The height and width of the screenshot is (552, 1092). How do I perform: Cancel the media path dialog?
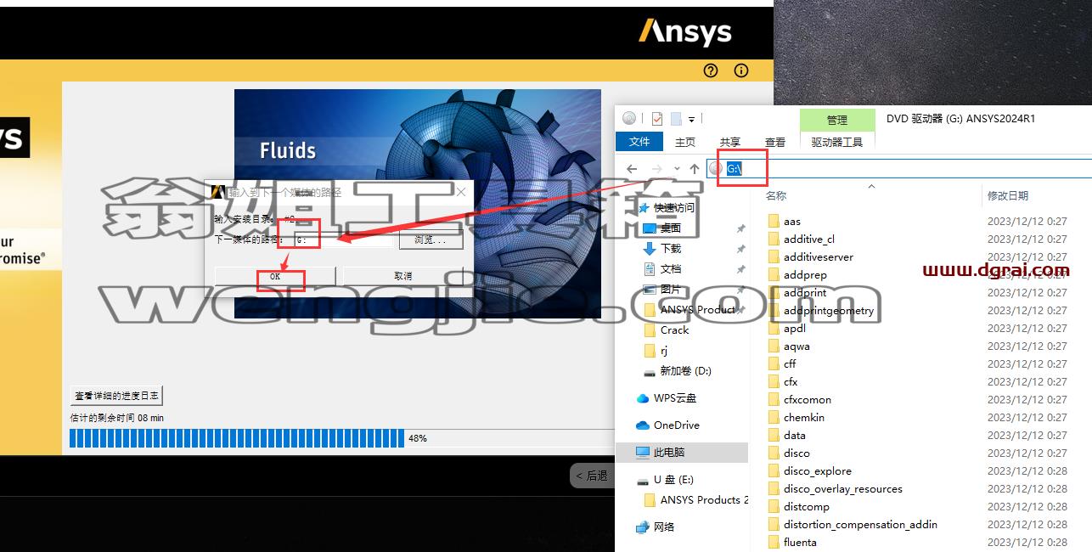tap(403, 276)
